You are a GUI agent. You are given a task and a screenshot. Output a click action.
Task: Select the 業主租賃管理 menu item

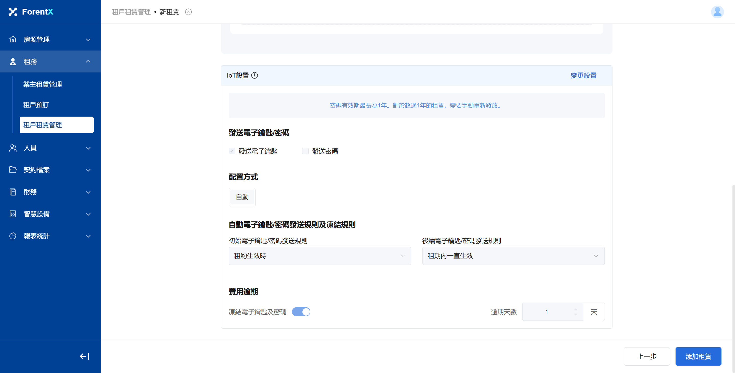(43, 84)
